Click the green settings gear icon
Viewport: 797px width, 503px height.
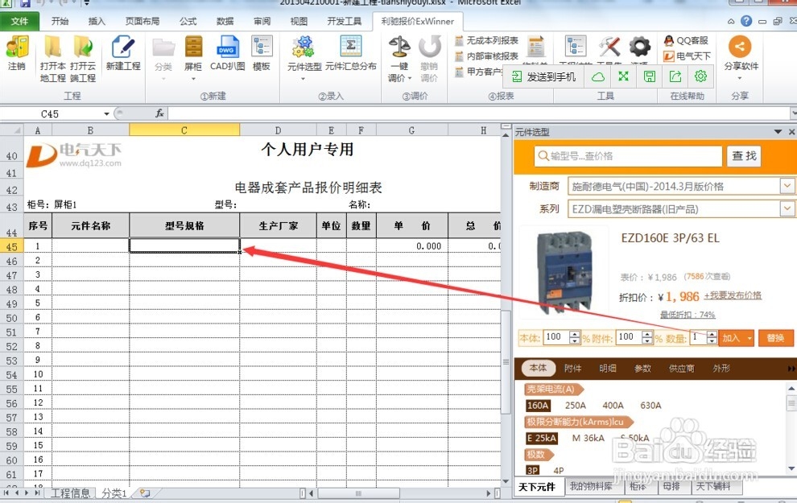pyautogui.click(x=700, y=76)
